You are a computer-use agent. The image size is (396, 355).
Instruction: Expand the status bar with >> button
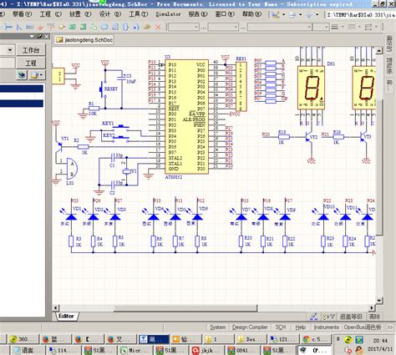(x=390, y=327)
